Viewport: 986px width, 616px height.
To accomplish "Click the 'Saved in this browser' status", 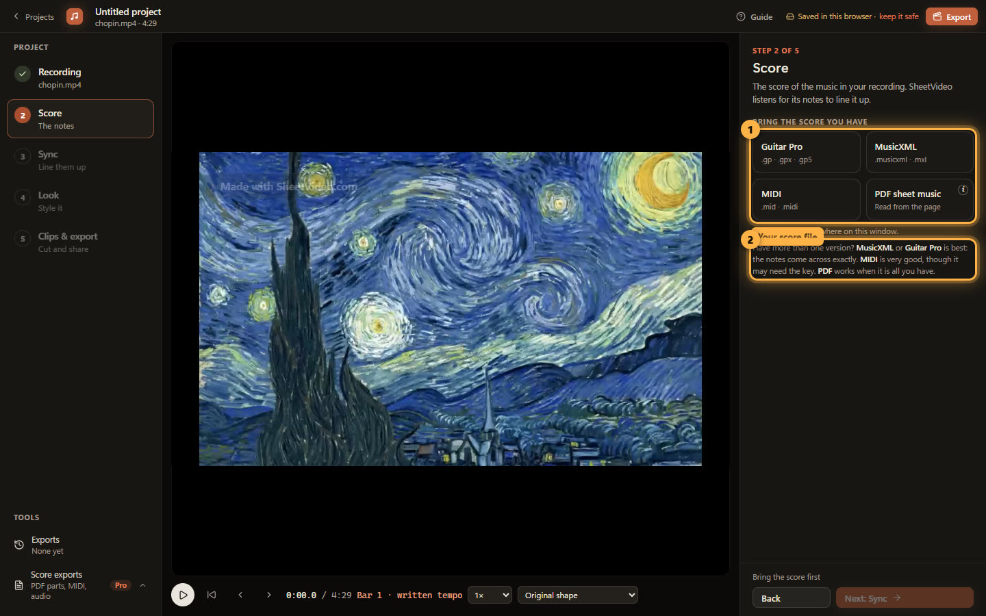I will pos(835,16).
